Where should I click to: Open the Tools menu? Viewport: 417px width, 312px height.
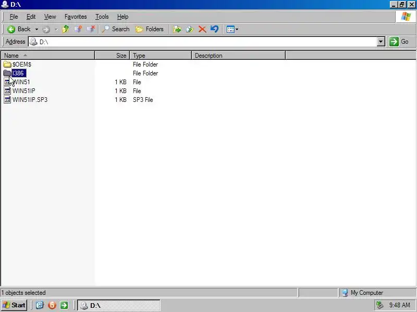pos(102,17)
